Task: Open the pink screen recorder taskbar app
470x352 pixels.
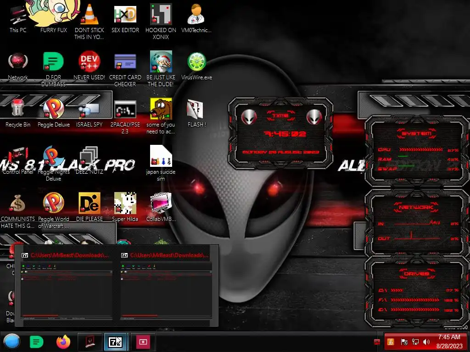Action: click(x=143, y=341)
